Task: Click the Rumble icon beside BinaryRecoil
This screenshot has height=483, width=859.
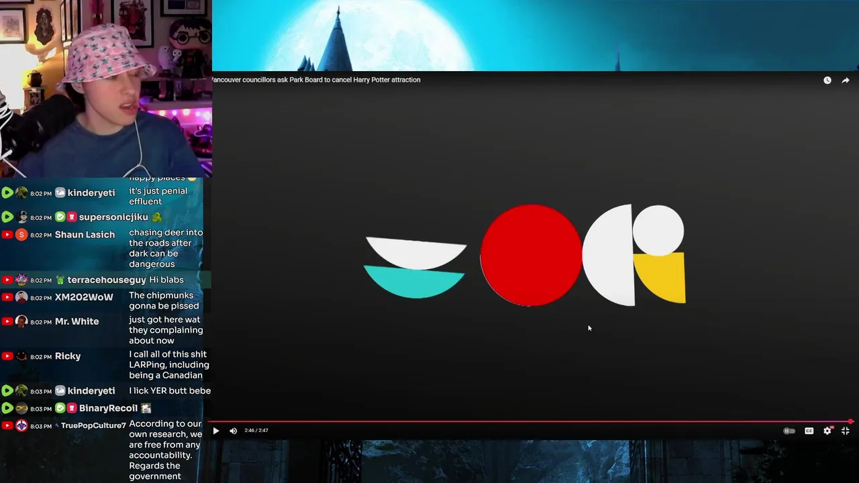Action: [x=7, y=409]
